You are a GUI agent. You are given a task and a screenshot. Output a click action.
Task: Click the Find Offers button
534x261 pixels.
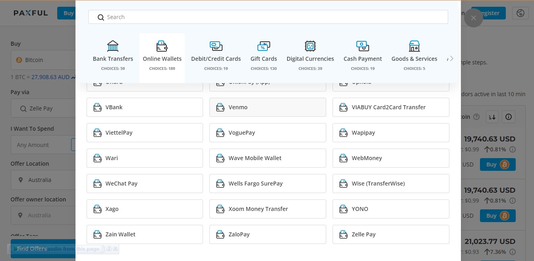click(43, 249)
